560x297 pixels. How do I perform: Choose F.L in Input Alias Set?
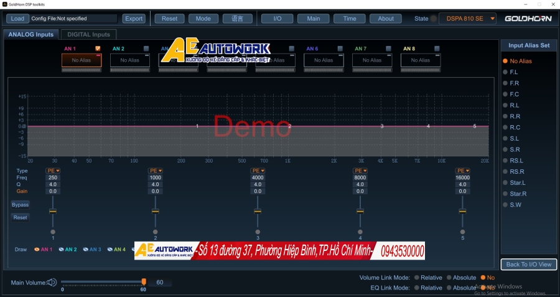point(506,72)
